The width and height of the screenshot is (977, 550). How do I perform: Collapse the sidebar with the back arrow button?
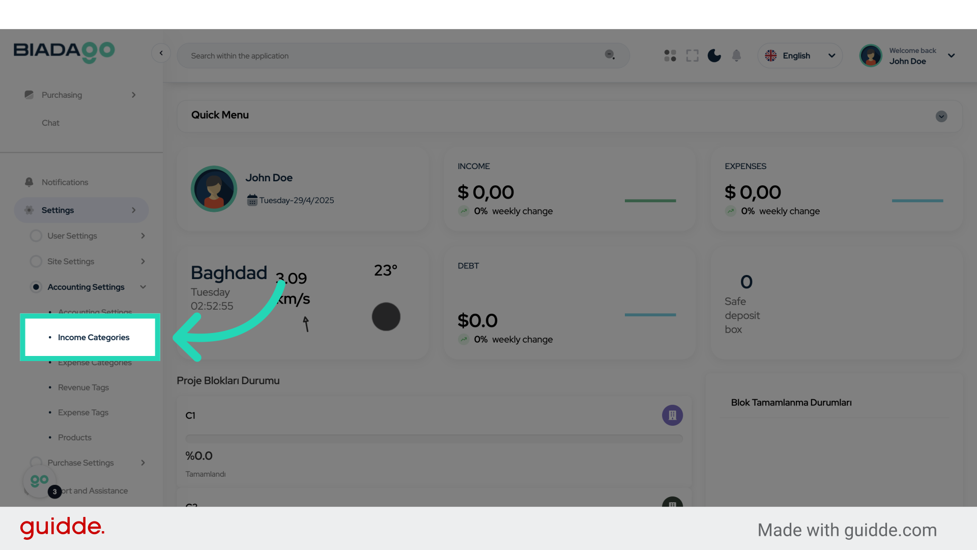coord(161,53)
